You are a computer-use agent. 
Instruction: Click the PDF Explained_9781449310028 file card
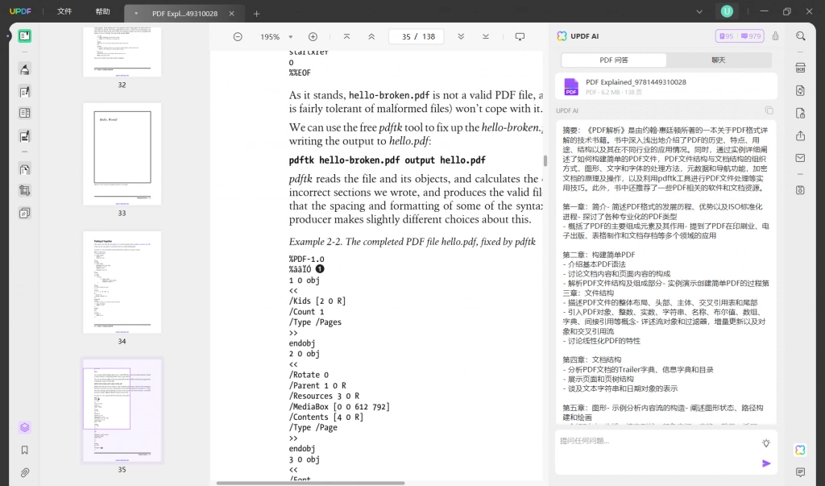pos(666,86)
